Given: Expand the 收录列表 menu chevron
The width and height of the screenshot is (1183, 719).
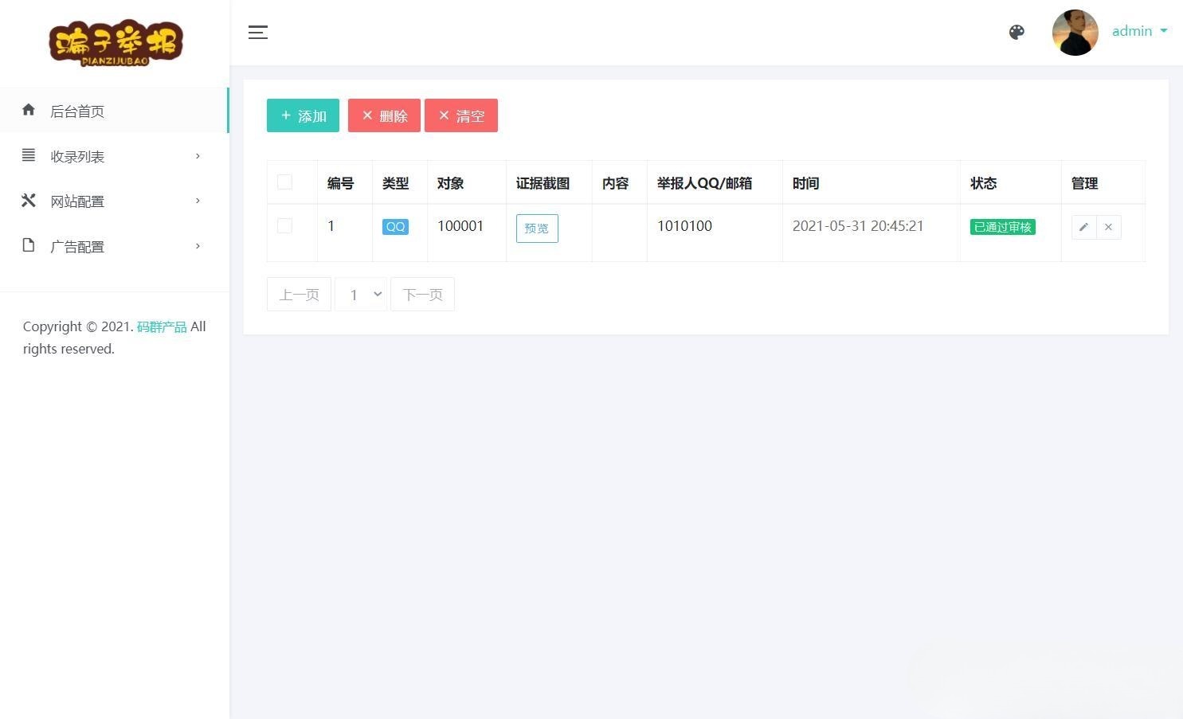Looking at the screenshot, I should pyautogui.click(x=198, y=156).
